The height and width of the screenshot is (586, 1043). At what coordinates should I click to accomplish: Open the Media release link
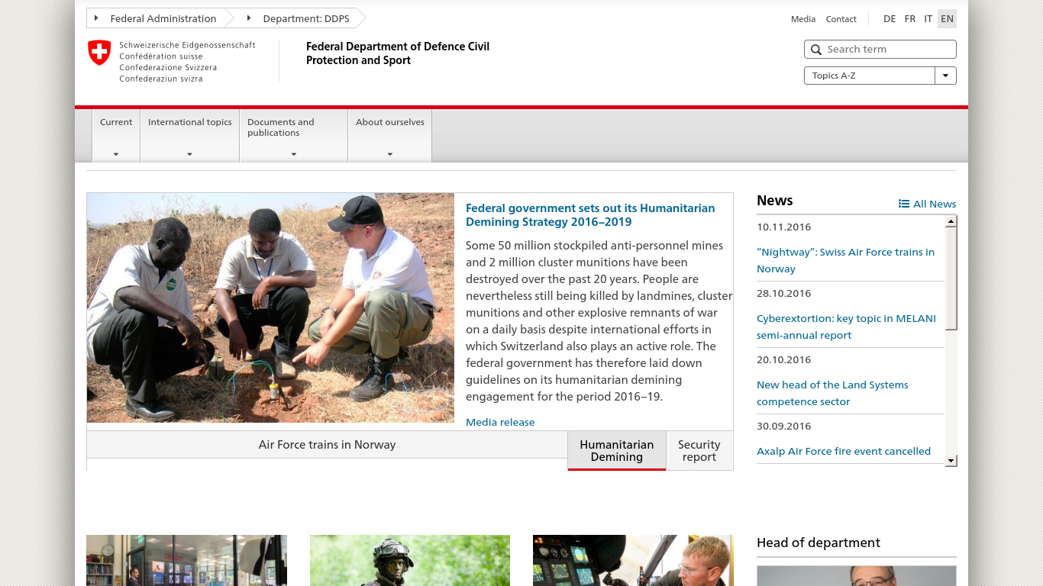[500, 422]
